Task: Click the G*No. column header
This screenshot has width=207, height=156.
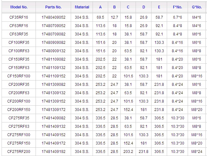Action: tap(197, 7)
